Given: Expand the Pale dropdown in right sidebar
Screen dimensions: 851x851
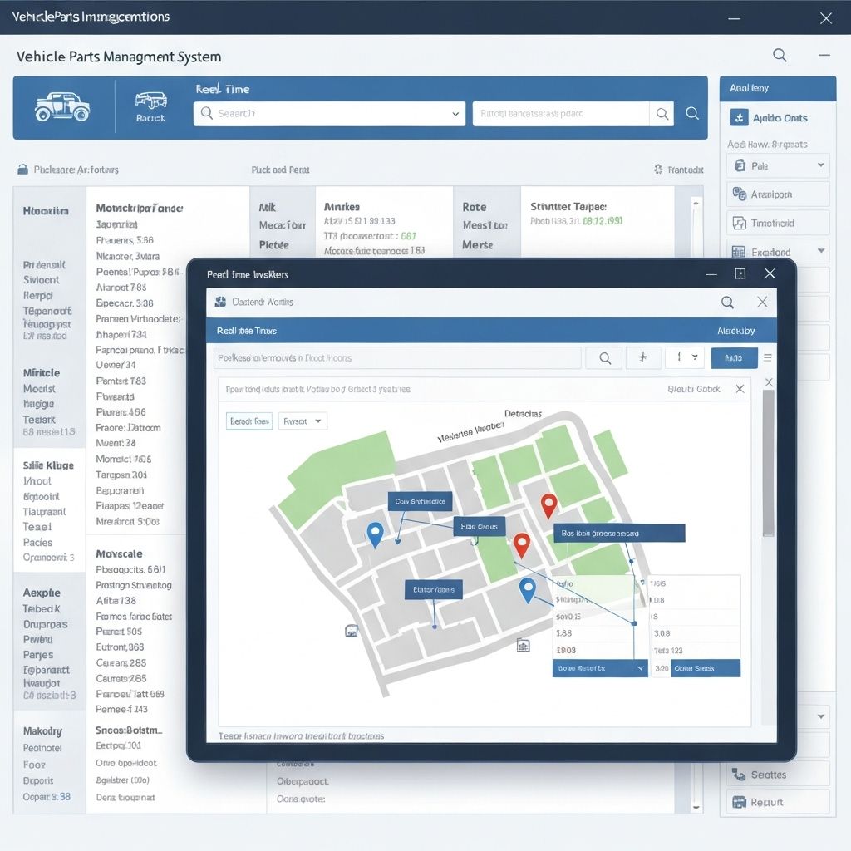Looking at the screenshot, I should pos(820,165).
